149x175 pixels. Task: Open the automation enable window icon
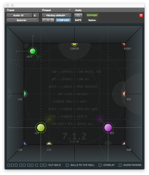point(78,15)
